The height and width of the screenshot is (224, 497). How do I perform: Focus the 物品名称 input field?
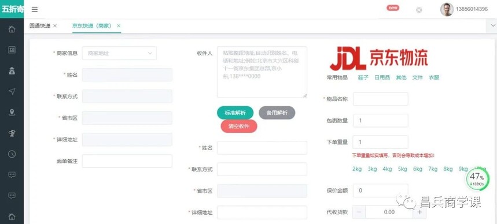(380, 99)
